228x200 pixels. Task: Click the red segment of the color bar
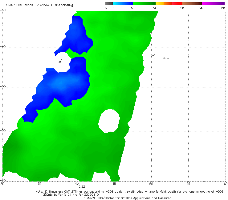click(177, 4)
